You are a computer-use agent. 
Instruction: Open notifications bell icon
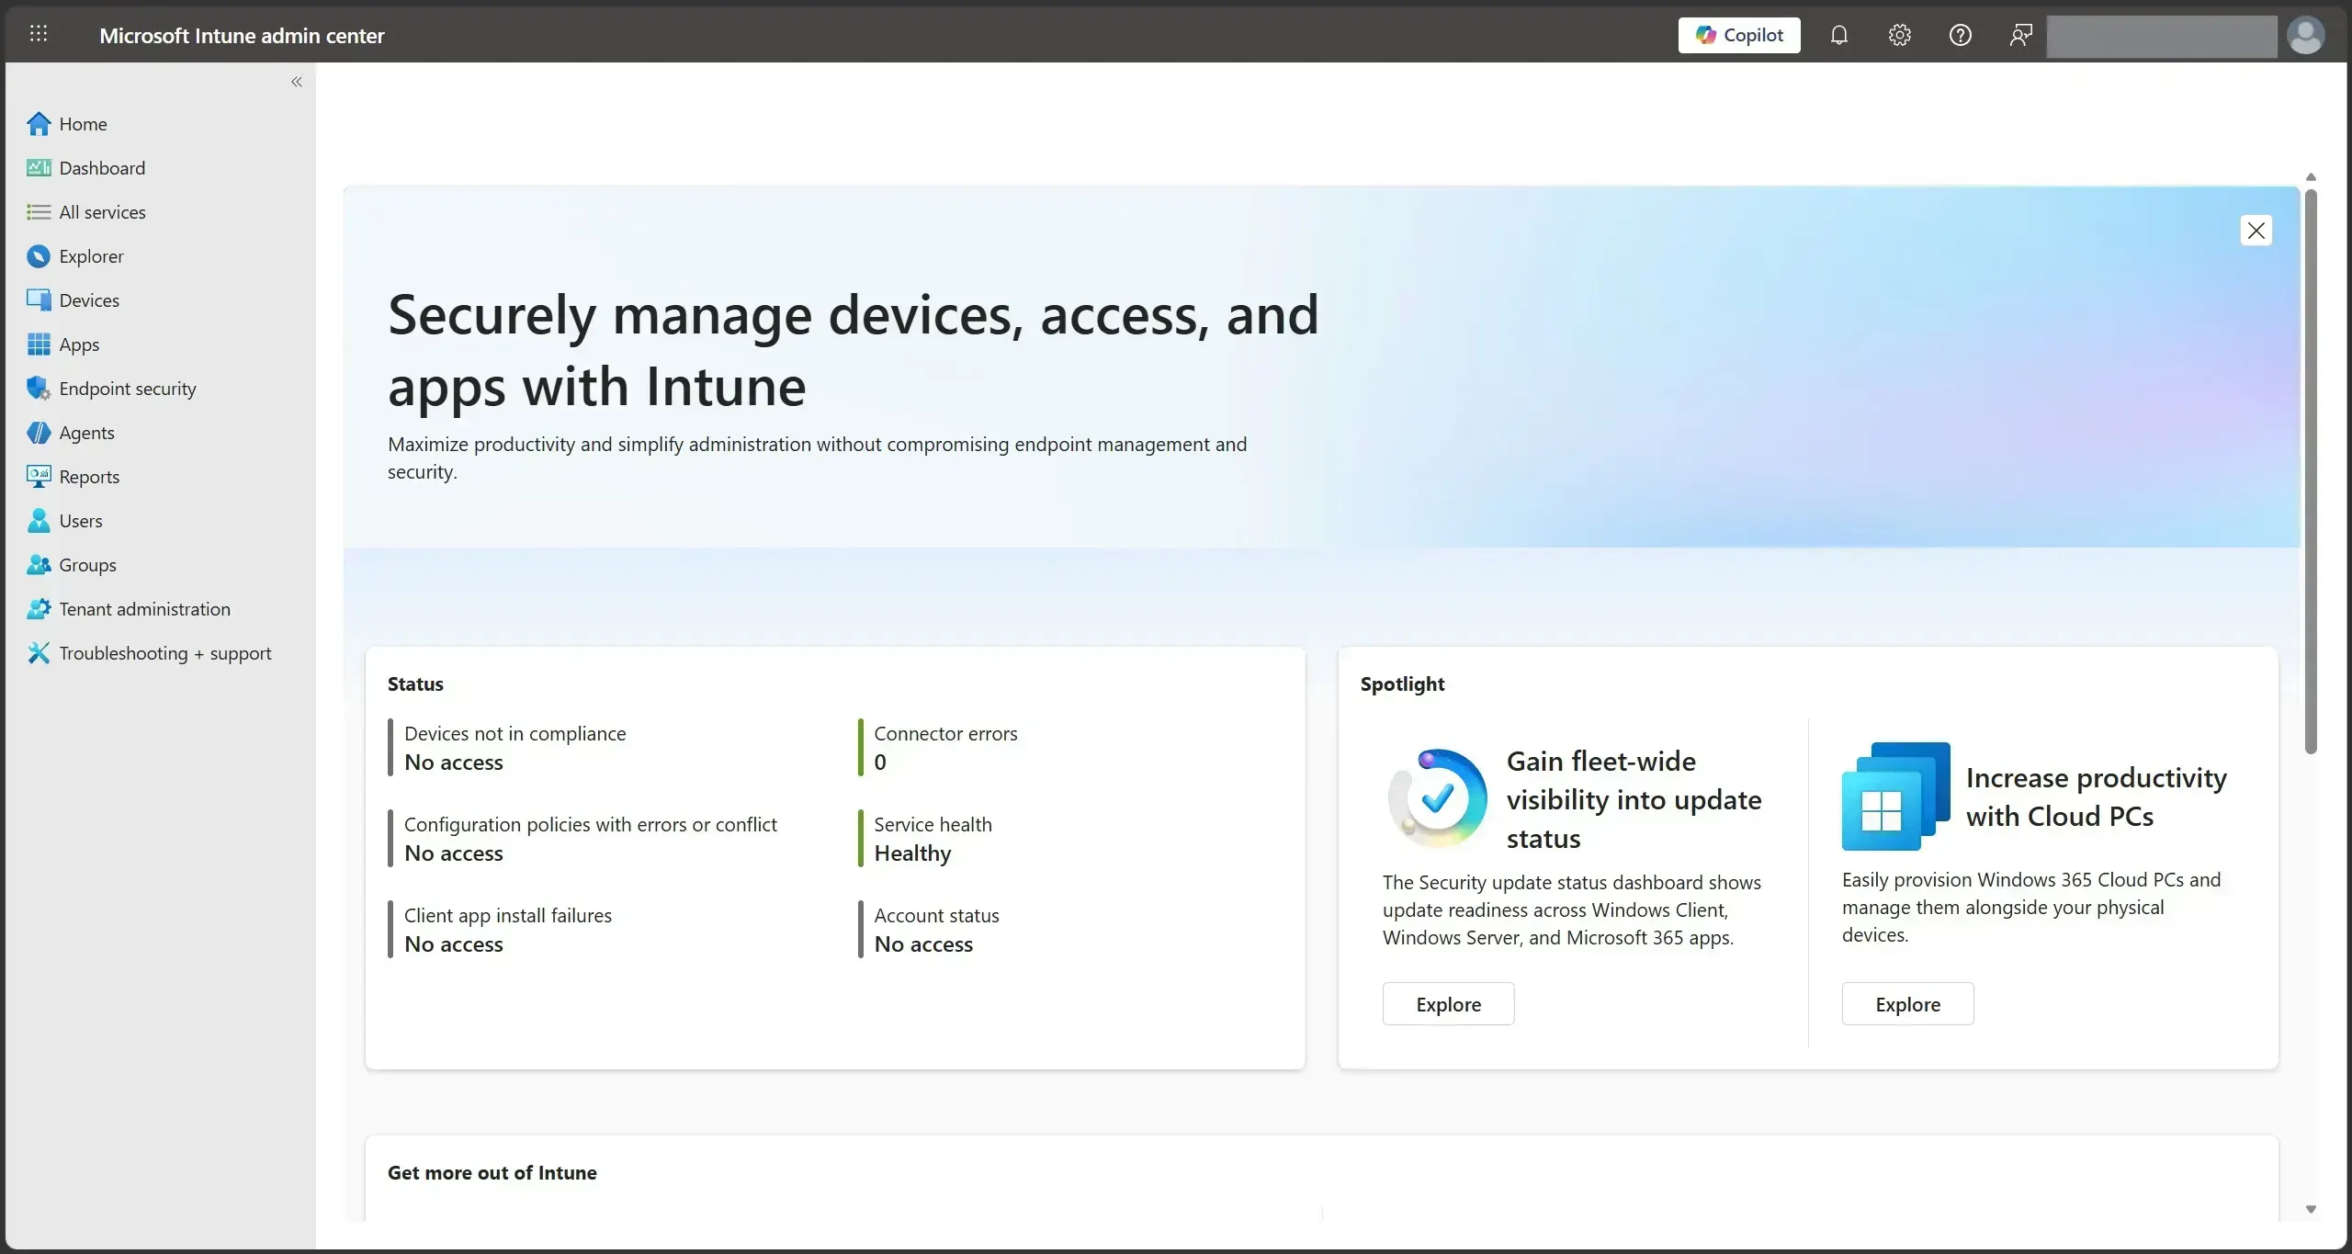(1839, 35)
